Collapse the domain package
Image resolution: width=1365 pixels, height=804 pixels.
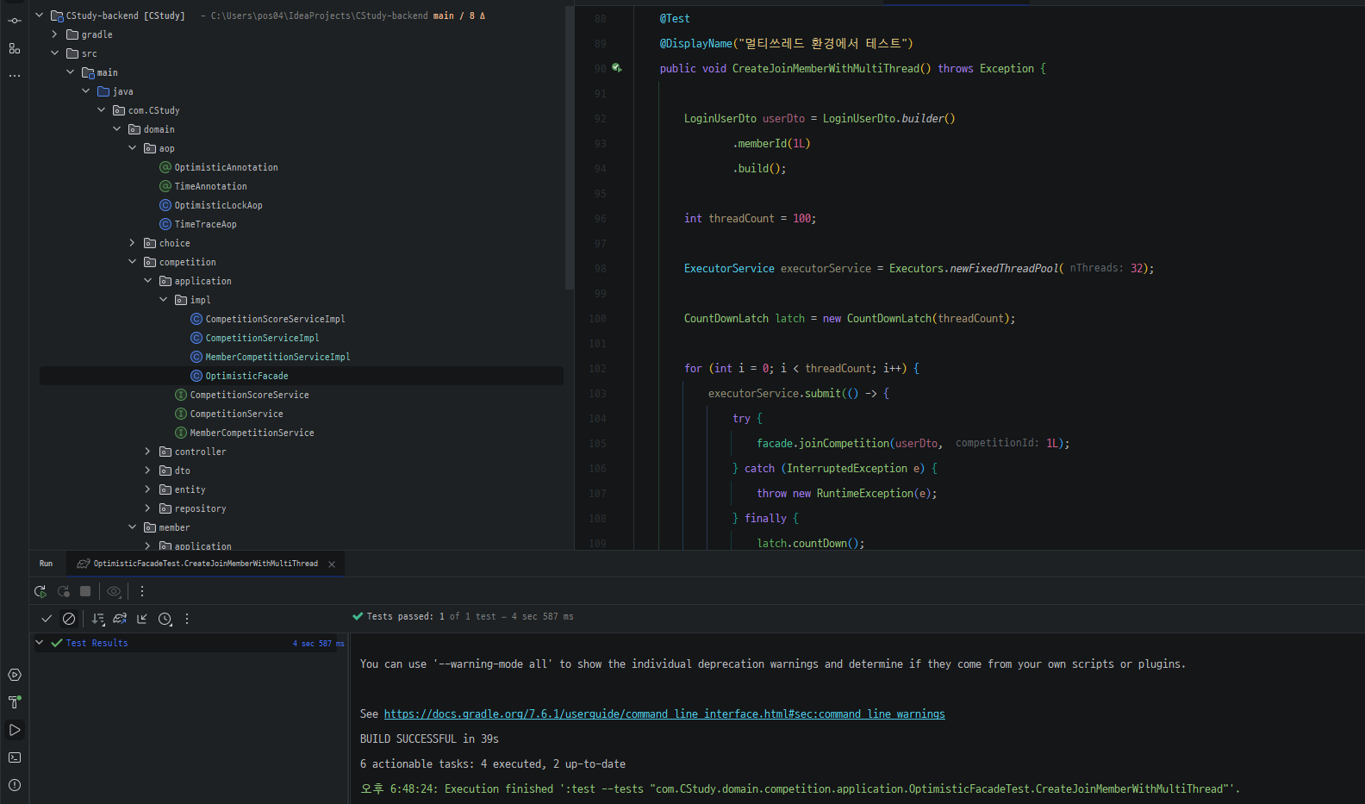click(x=116, y=129)
